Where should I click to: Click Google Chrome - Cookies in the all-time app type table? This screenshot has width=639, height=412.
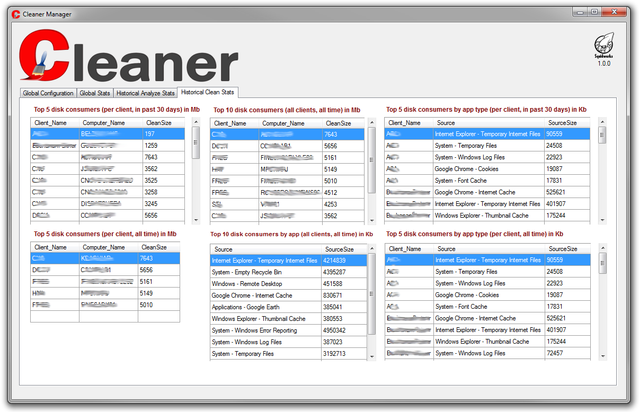click(489, 295)
